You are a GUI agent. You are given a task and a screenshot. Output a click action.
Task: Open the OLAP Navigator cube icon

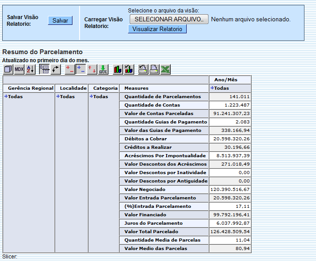point(8,69)
